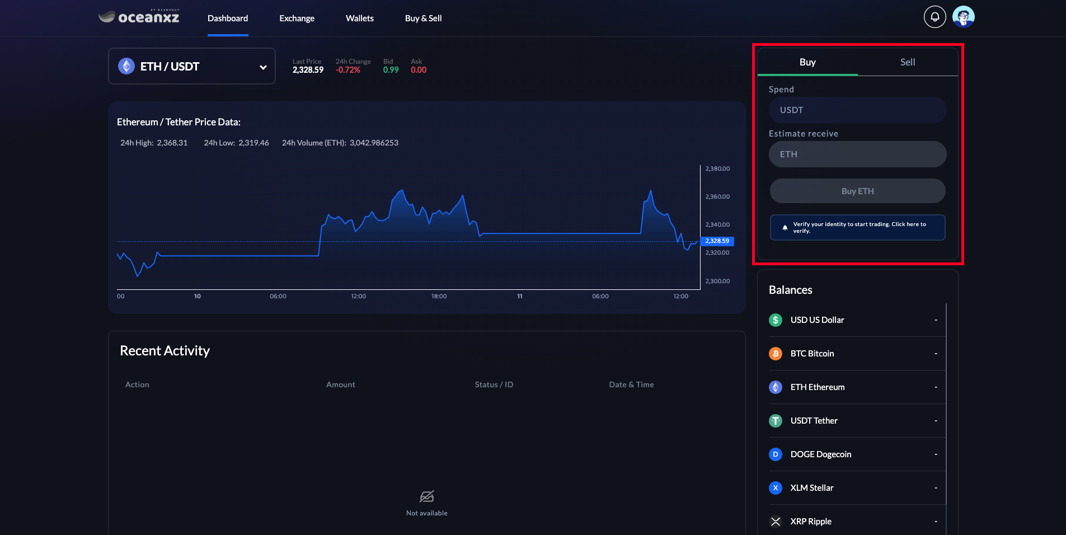Click the chart's current price label 2,328.59
The image size is (1066, 535).
(717, 241)
